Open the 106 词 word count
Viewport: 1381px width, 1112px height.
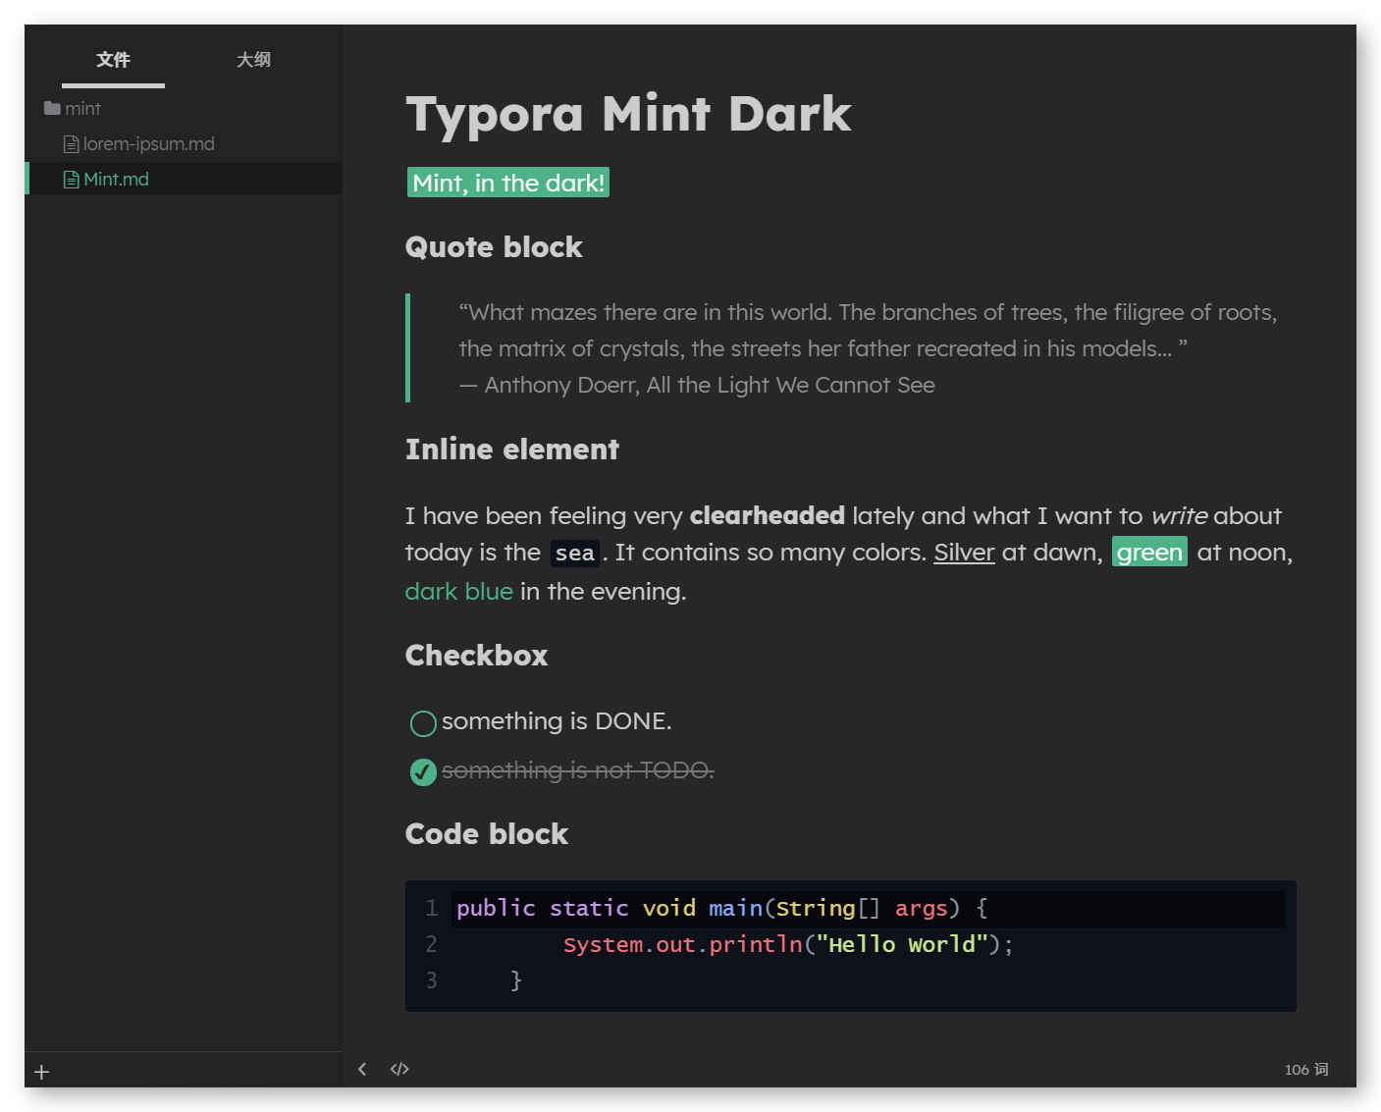click(1306, 1069)
